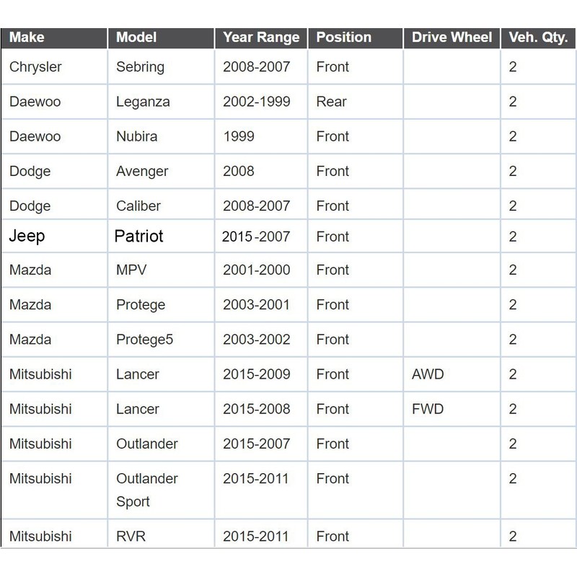Screen dimensions: 577x577
Task: Click the Make column header
Action: (x=54, y=38)
